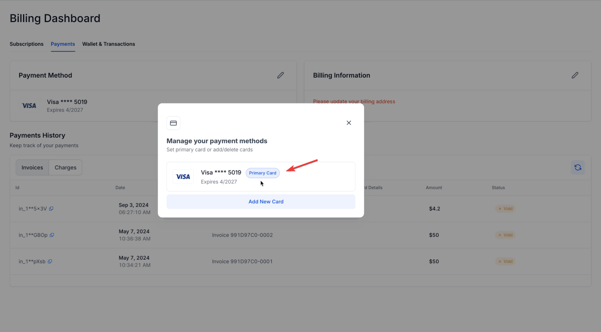Click the Amount column header
Viewport: 601px width, 332px height.
[x=434, y=188]
